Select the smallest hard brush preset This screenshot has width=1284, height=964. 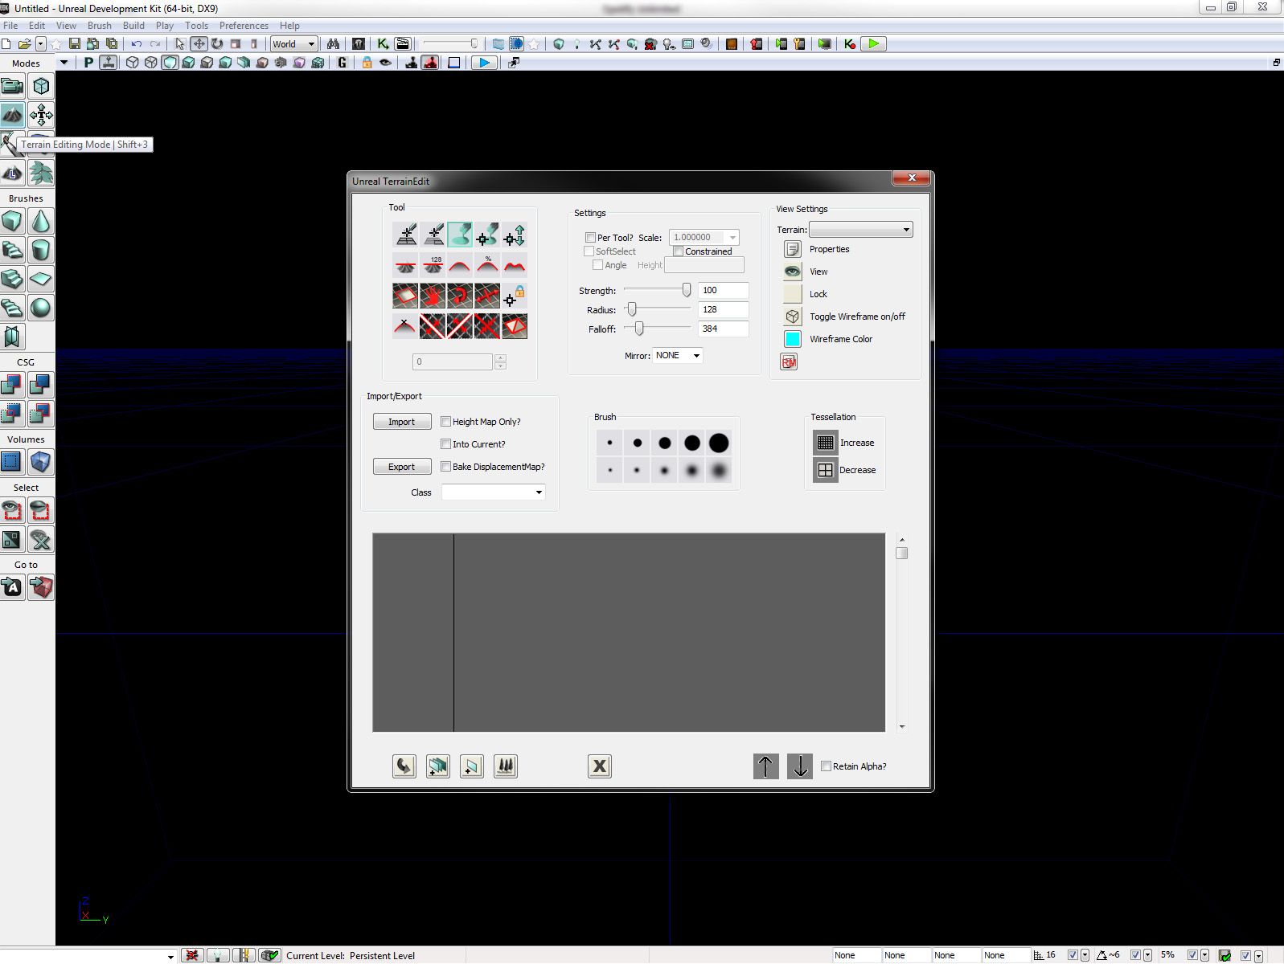tap(610, 443)
